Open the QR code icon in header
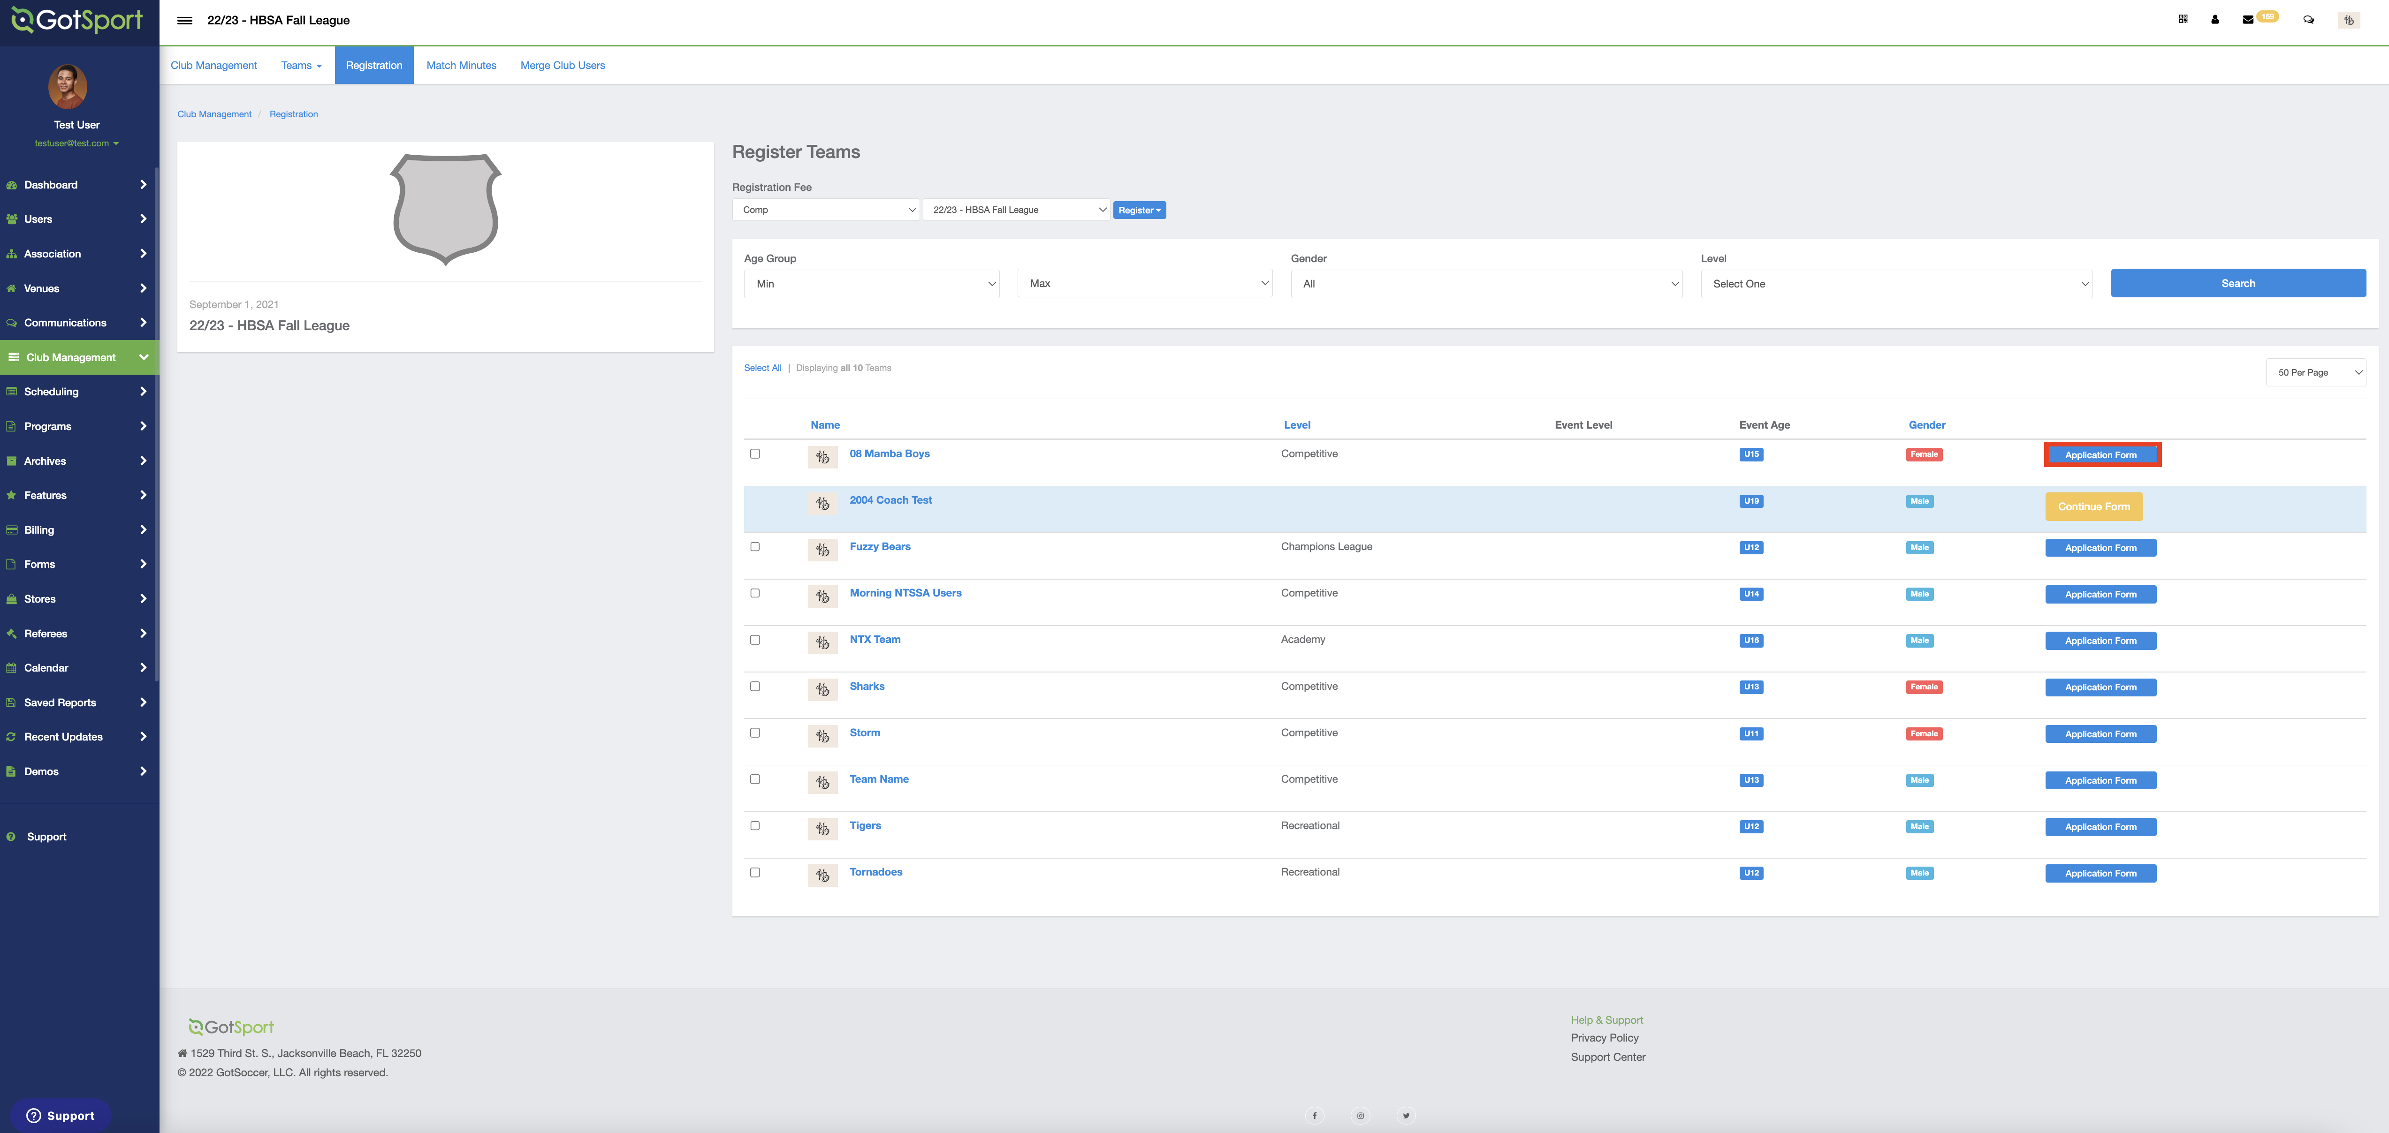This screenshot has width=2389, height=1133. coord(2183,20)
